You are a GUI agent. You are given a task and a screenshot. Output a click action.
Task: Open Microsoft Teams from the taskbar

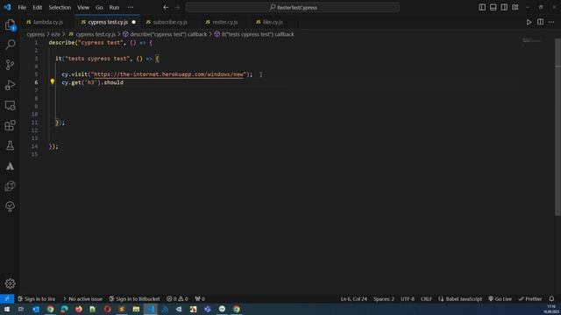point(208,309)
